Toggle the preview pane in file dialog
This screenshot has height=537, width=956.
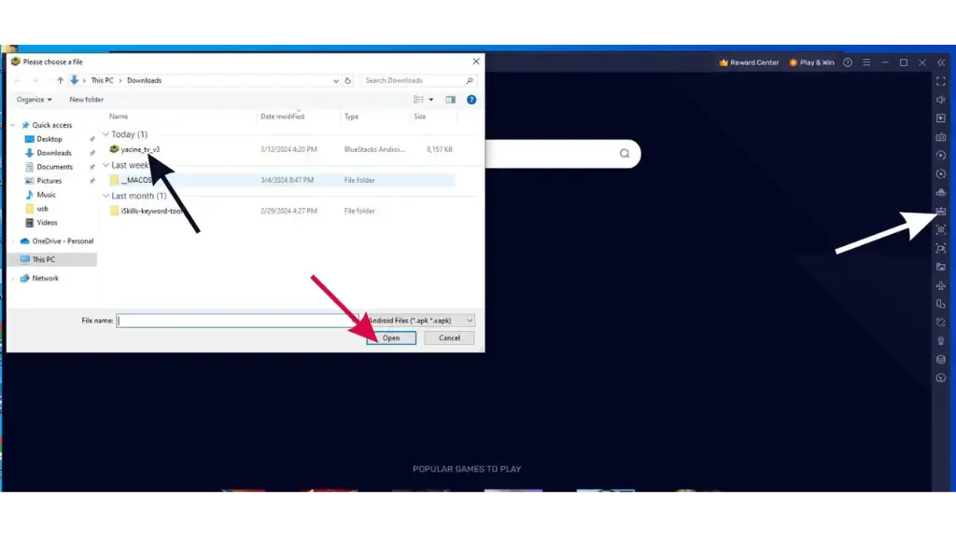pyautogui.click(x=450, y=100)
